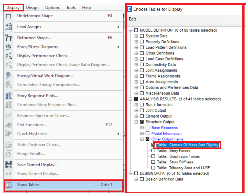Click the Deformed Shape icon
Screen dimensions: 248x196
point(8,38)
